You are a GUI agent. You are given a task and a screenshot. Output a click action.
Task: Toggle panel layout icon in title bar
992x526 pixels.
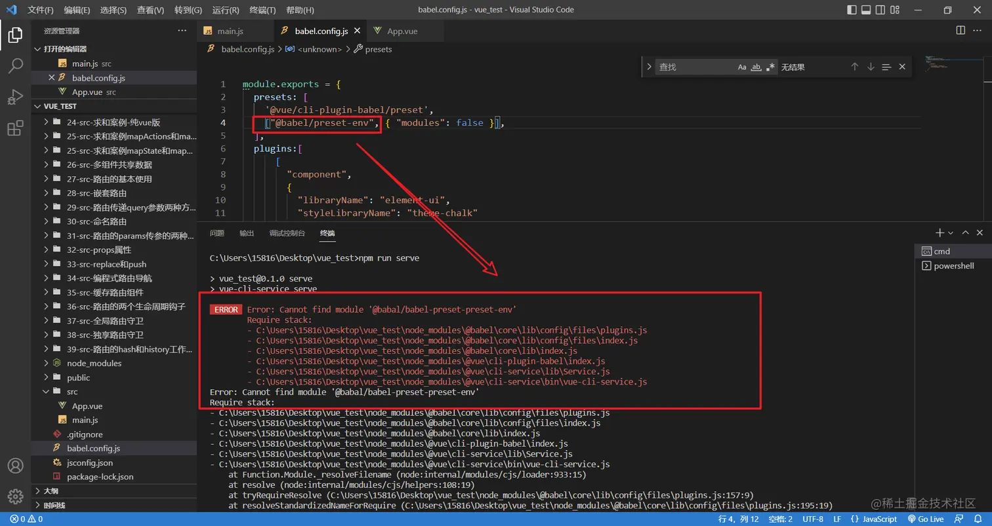[866, 10]
